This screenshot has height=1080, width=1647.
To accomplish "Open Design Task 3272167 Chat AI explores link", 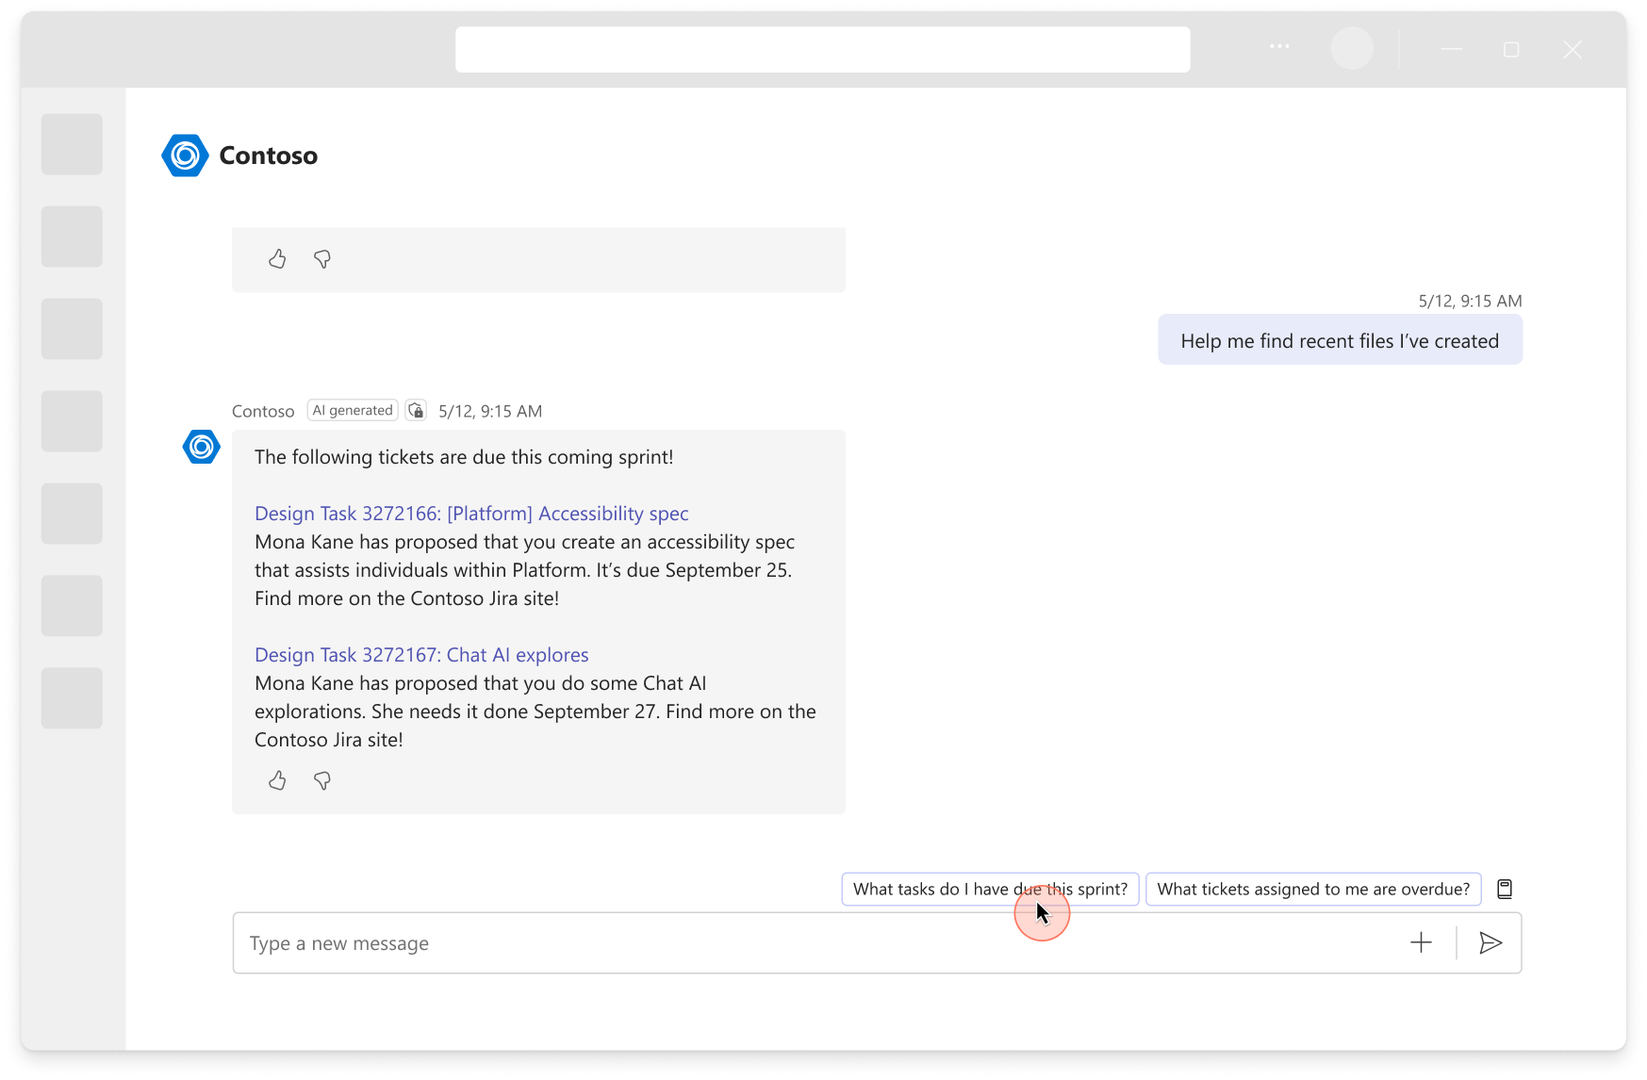I will coord(420,654).
